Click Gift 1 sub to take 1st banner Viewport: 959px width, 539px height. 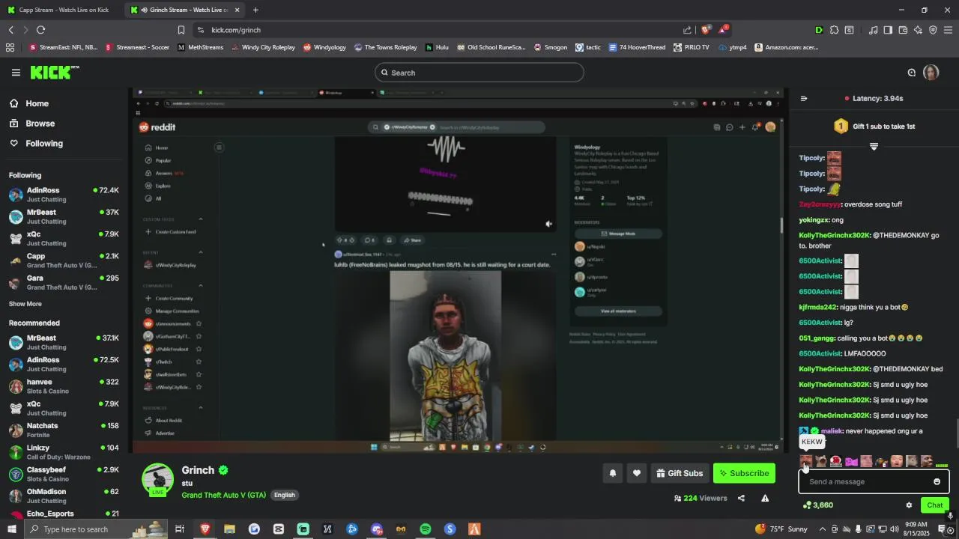(x=874, y=127)
